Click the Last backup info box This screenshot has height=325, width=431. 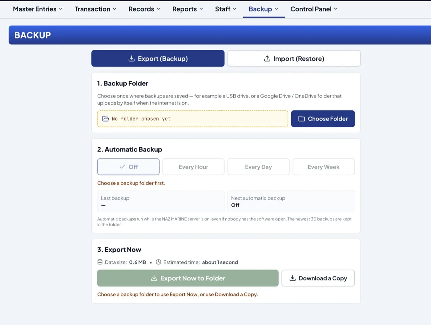coord(161,201)
